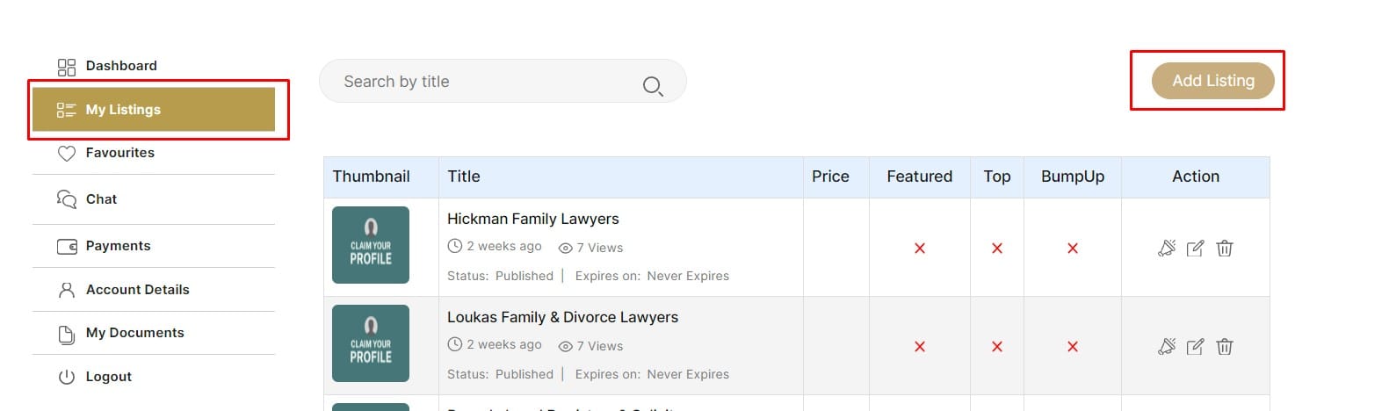Click Top red X for Hickman listing
The height and width of the screenshot is (411, 1389).
tap(997, 249)
